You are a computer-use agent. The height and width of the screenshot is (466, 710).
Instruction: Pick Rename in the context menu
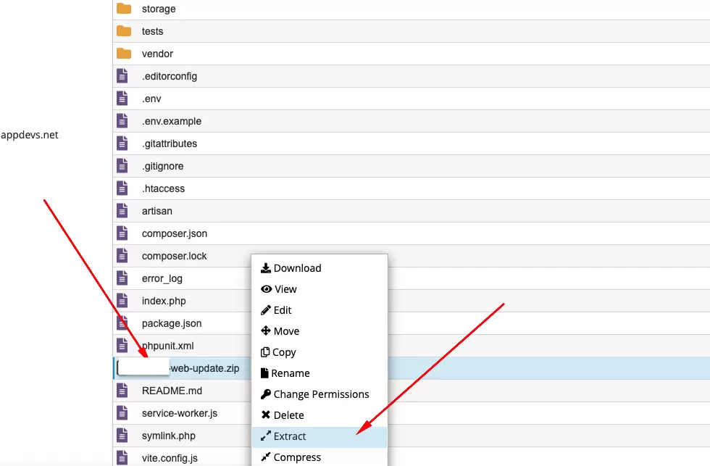tap(290, 373)
